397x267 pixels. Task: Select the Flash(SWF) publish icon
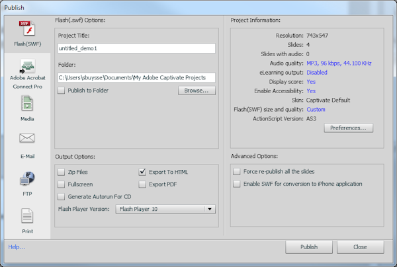point(26,30)
